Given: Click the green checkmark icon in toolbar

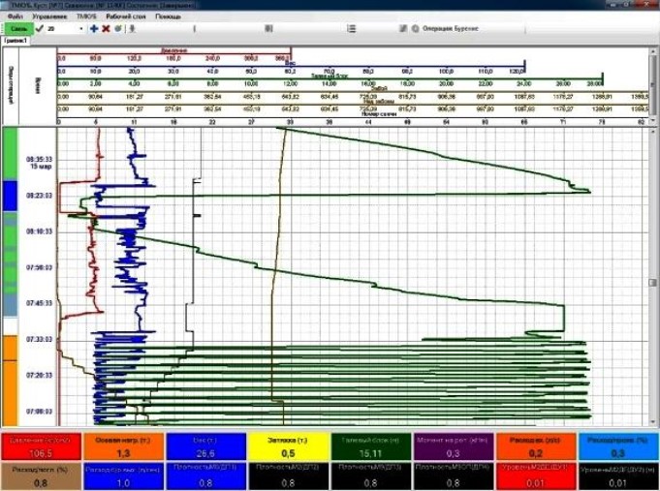Looking at the screenshot, I should (38, 29).
